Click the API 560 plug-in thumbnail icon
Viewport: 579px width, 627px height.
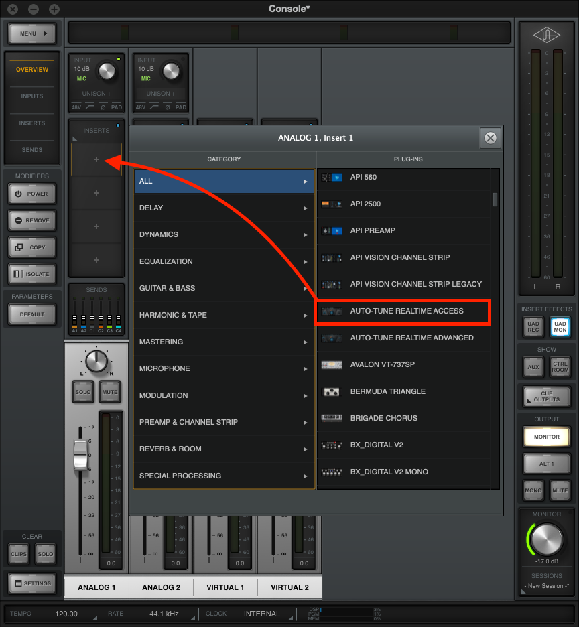(x=332, y=177)
